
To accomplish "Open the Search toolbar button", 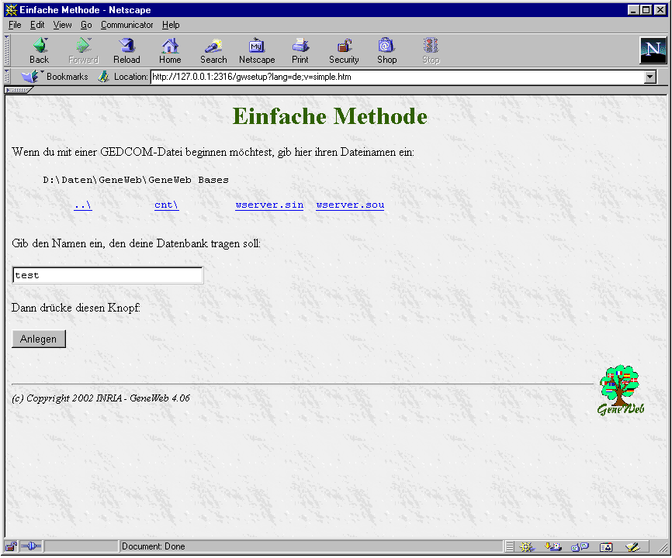I will (x=213, y=50).
